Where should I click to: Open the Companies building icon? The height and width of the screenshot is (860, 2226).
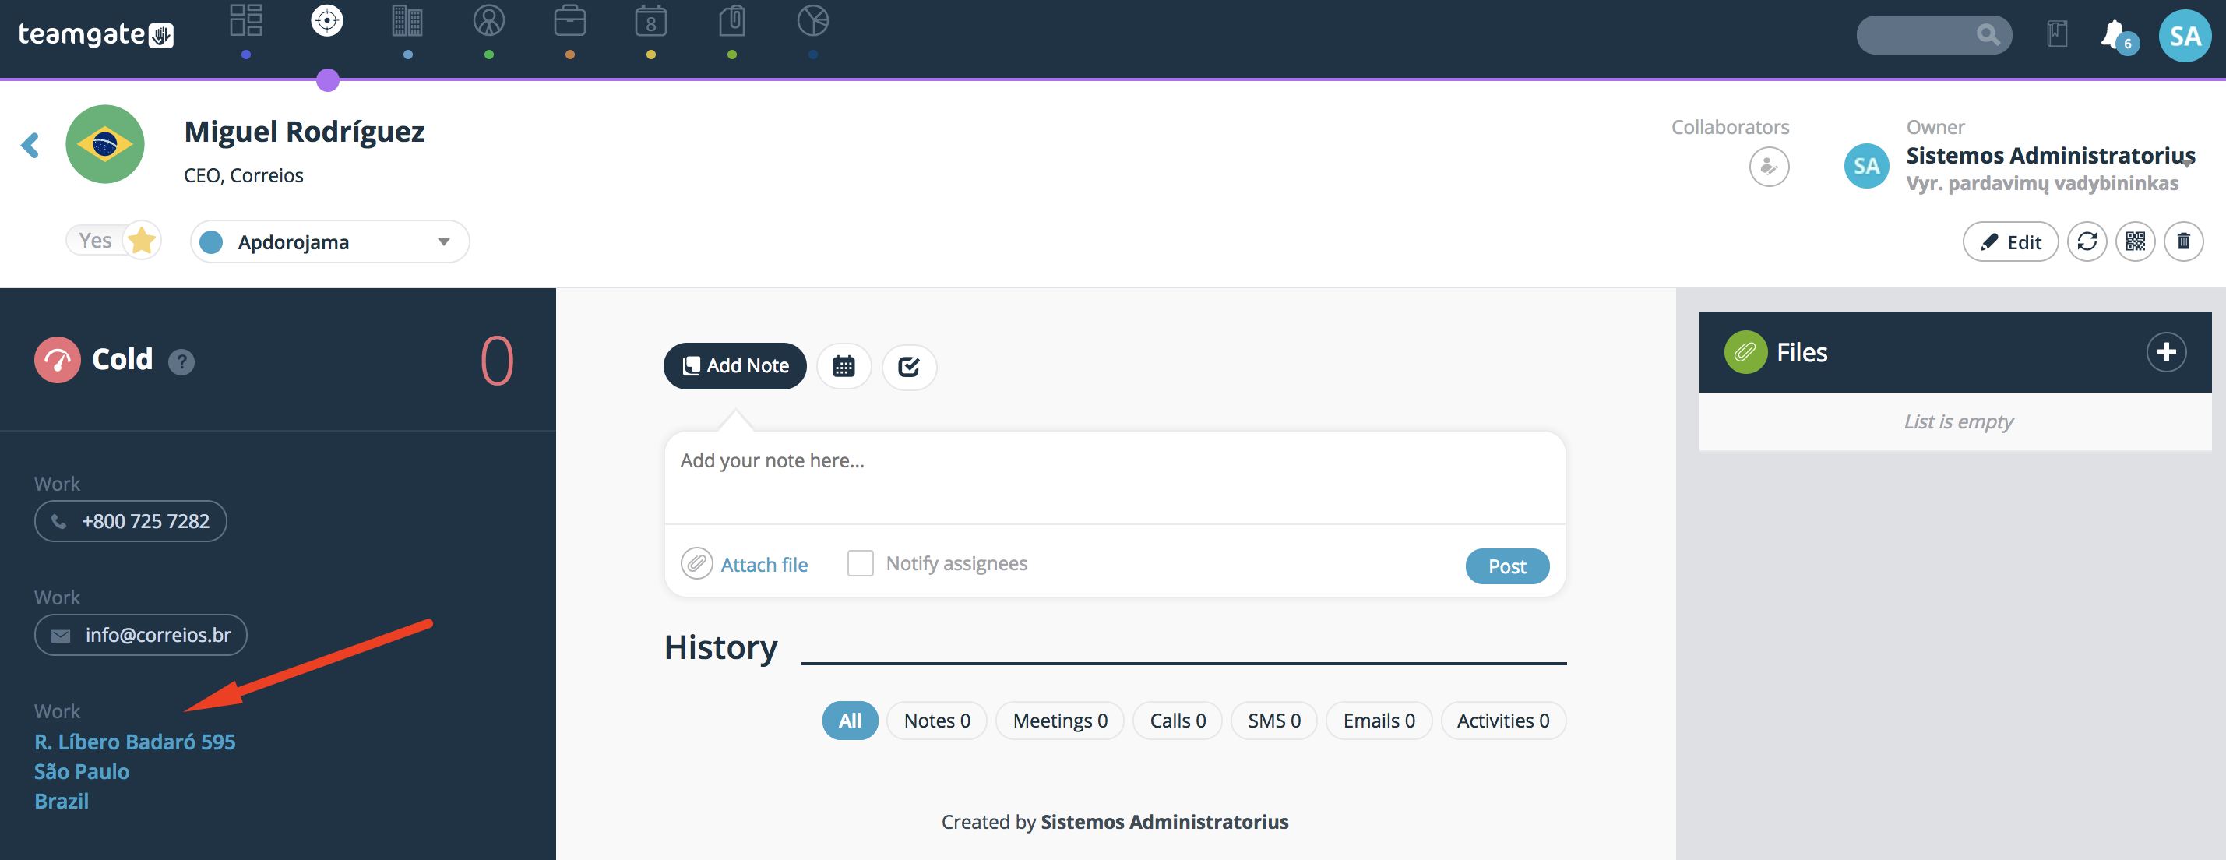coord(407,21)
